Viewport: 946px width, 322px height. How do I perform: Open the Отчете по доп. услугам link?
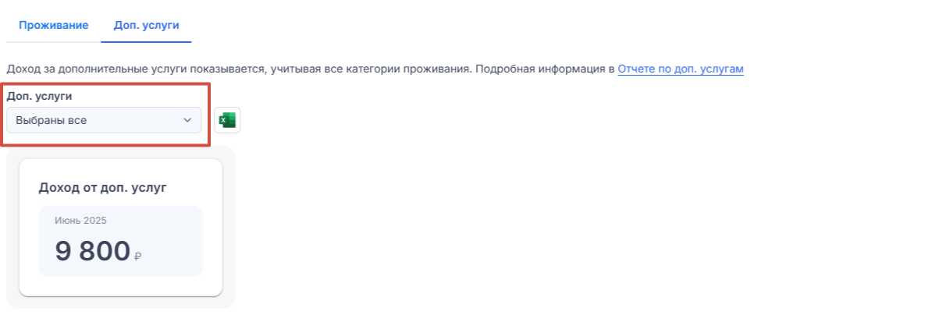pyautogui.click(x=681, y=69)
